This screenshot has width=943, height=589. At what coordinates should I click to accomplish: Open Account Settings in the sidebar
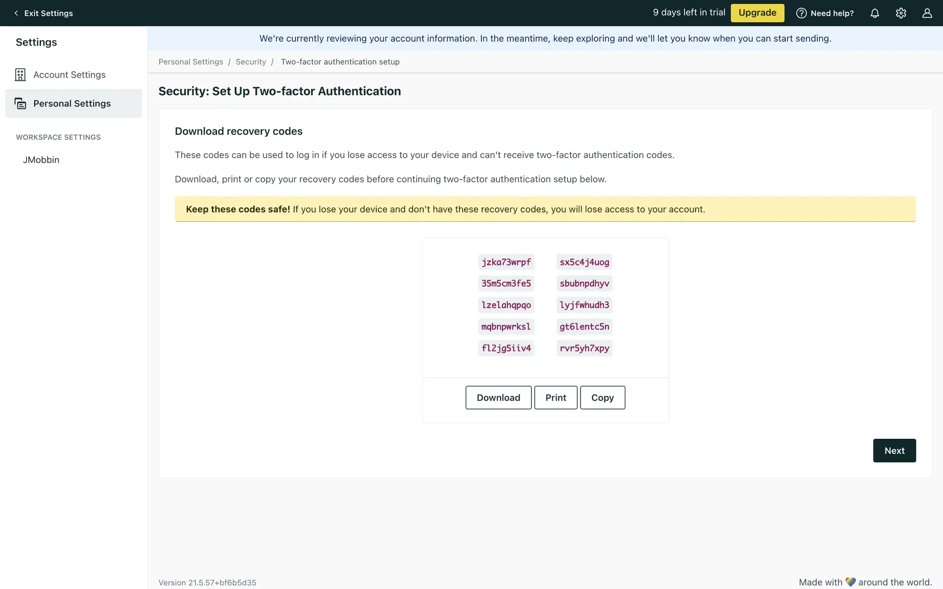click(69, 75)
